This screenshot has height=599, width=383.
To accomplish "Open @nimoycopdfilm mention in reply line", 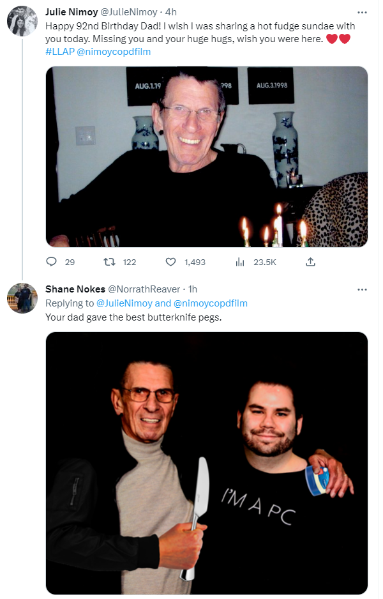I will tap(210, 303).
